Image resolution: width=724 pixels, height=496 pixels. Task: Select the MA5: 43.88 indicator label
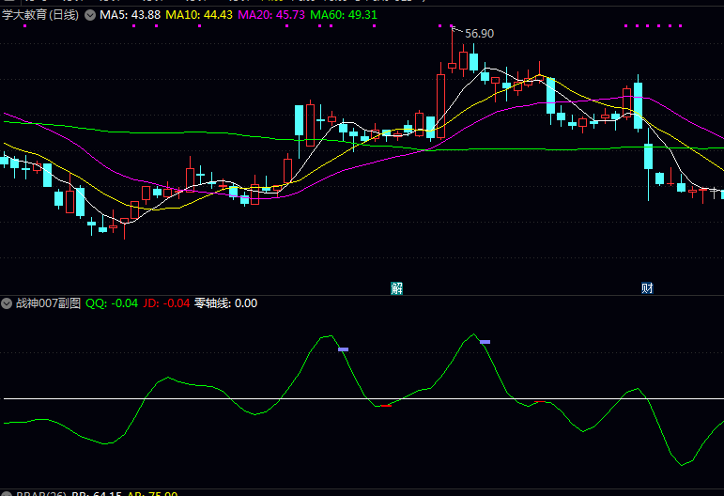pyautogui.click(x=130, y=16)
